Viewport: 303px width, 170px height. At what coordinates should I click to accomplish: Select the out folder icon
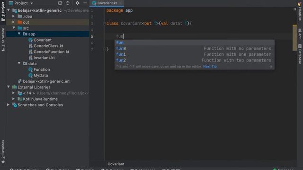coord(20,22)
